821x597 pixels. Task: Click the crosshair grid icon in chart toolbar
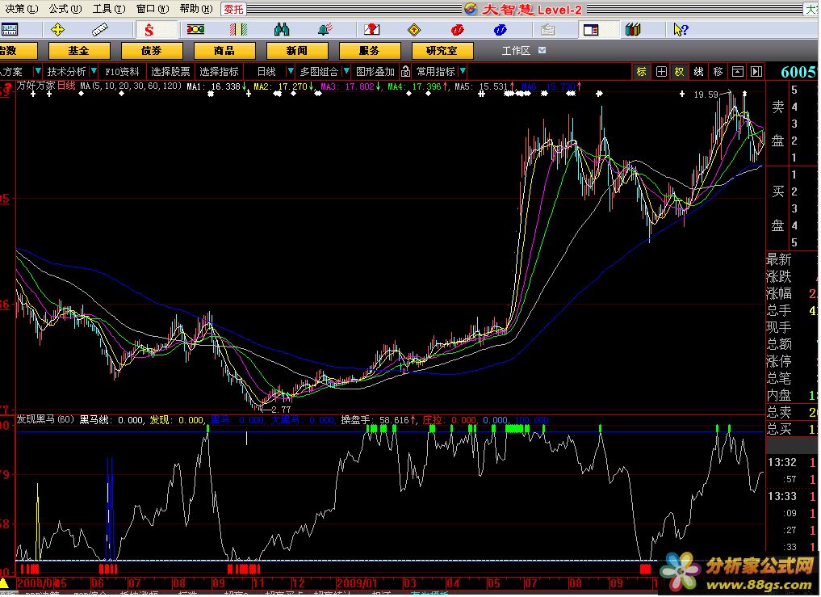[x=661, y=72]
